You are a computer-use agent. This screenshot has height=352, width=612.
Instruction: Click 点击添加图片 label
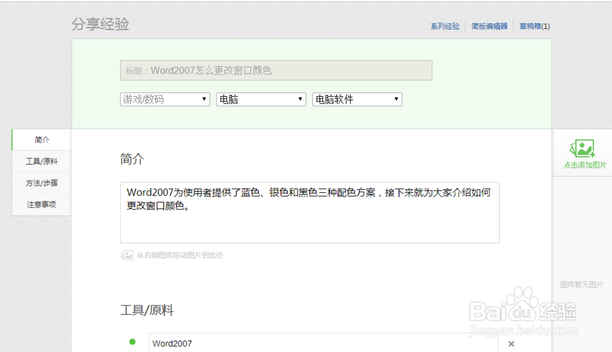point(584,165)
